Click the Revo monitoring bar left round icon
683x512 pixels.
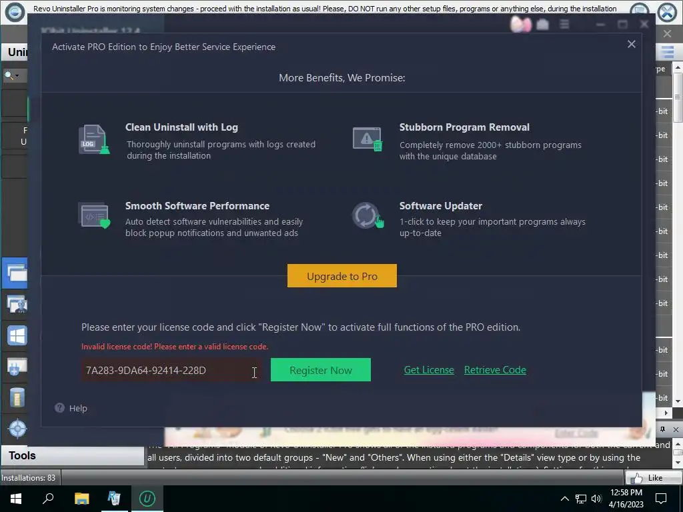pos(14,12)
